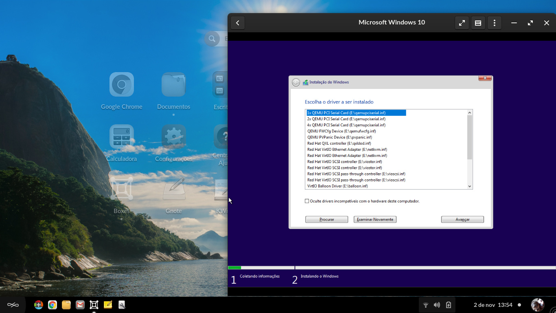The width and height of the screenshot is (556, 313).
Task: Click the desktop search magnifier icon
Action: click(212, 39)
